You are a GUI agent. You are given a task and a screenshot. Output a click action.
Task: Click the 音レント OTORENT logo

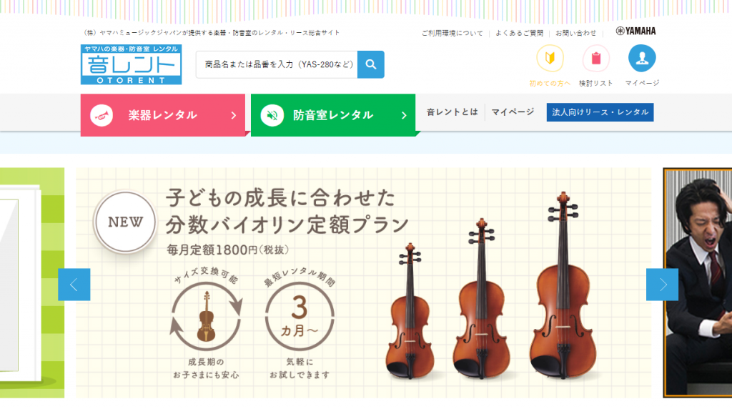pos(132,64)
